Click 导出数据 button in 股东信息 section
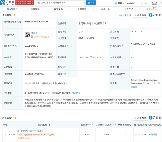162x142 pixels. 140,118
